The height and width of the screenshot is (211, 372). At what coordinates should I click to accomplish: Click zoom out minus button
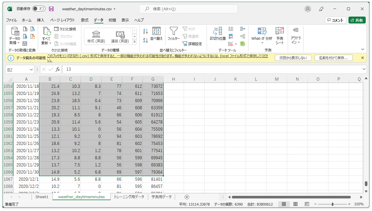[x=316, y=204]
